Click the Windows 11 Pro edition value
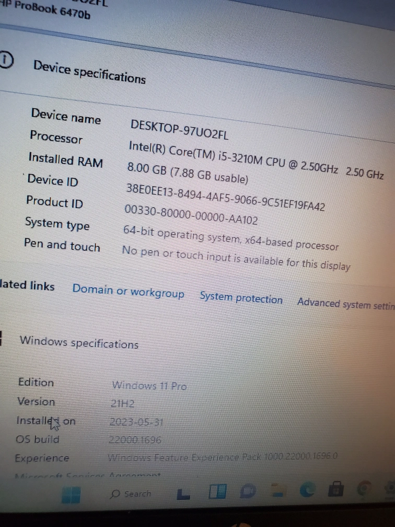Screen dimensions: 395x527 click(x=149, y=386)
